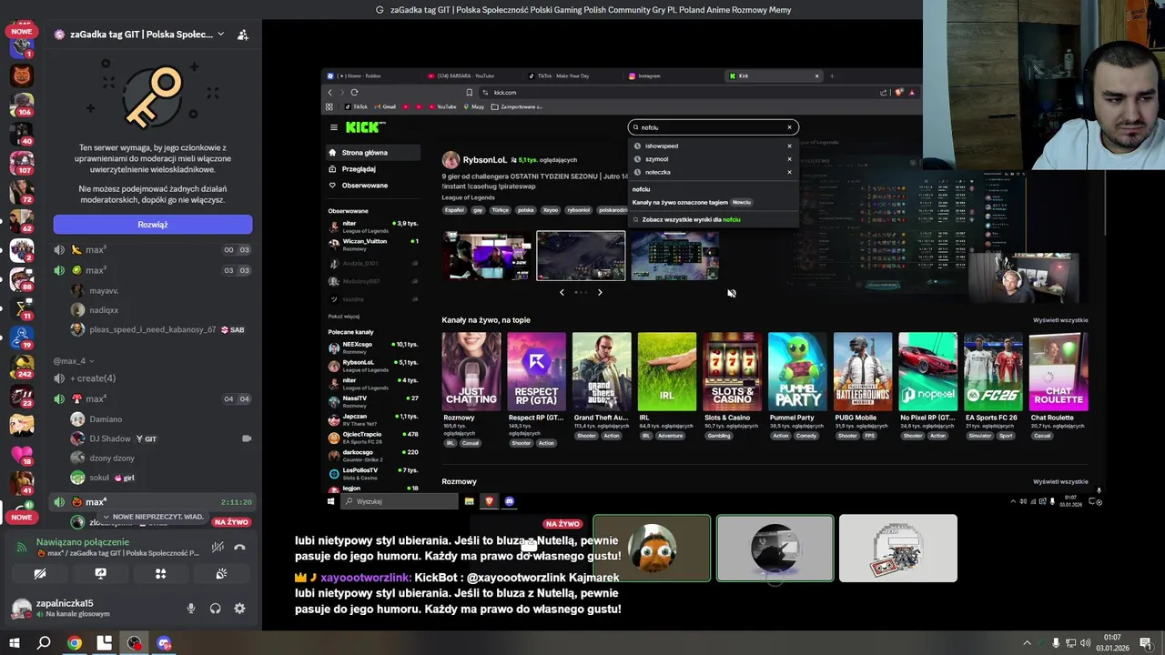Switch to Home - Roblox browser tab
Viewport: 1165px width, 655px height.
click(373, 76)
